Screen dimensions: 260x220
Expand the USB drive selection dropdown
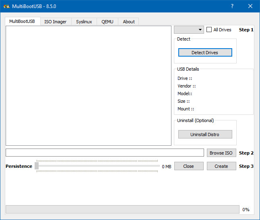189,30
